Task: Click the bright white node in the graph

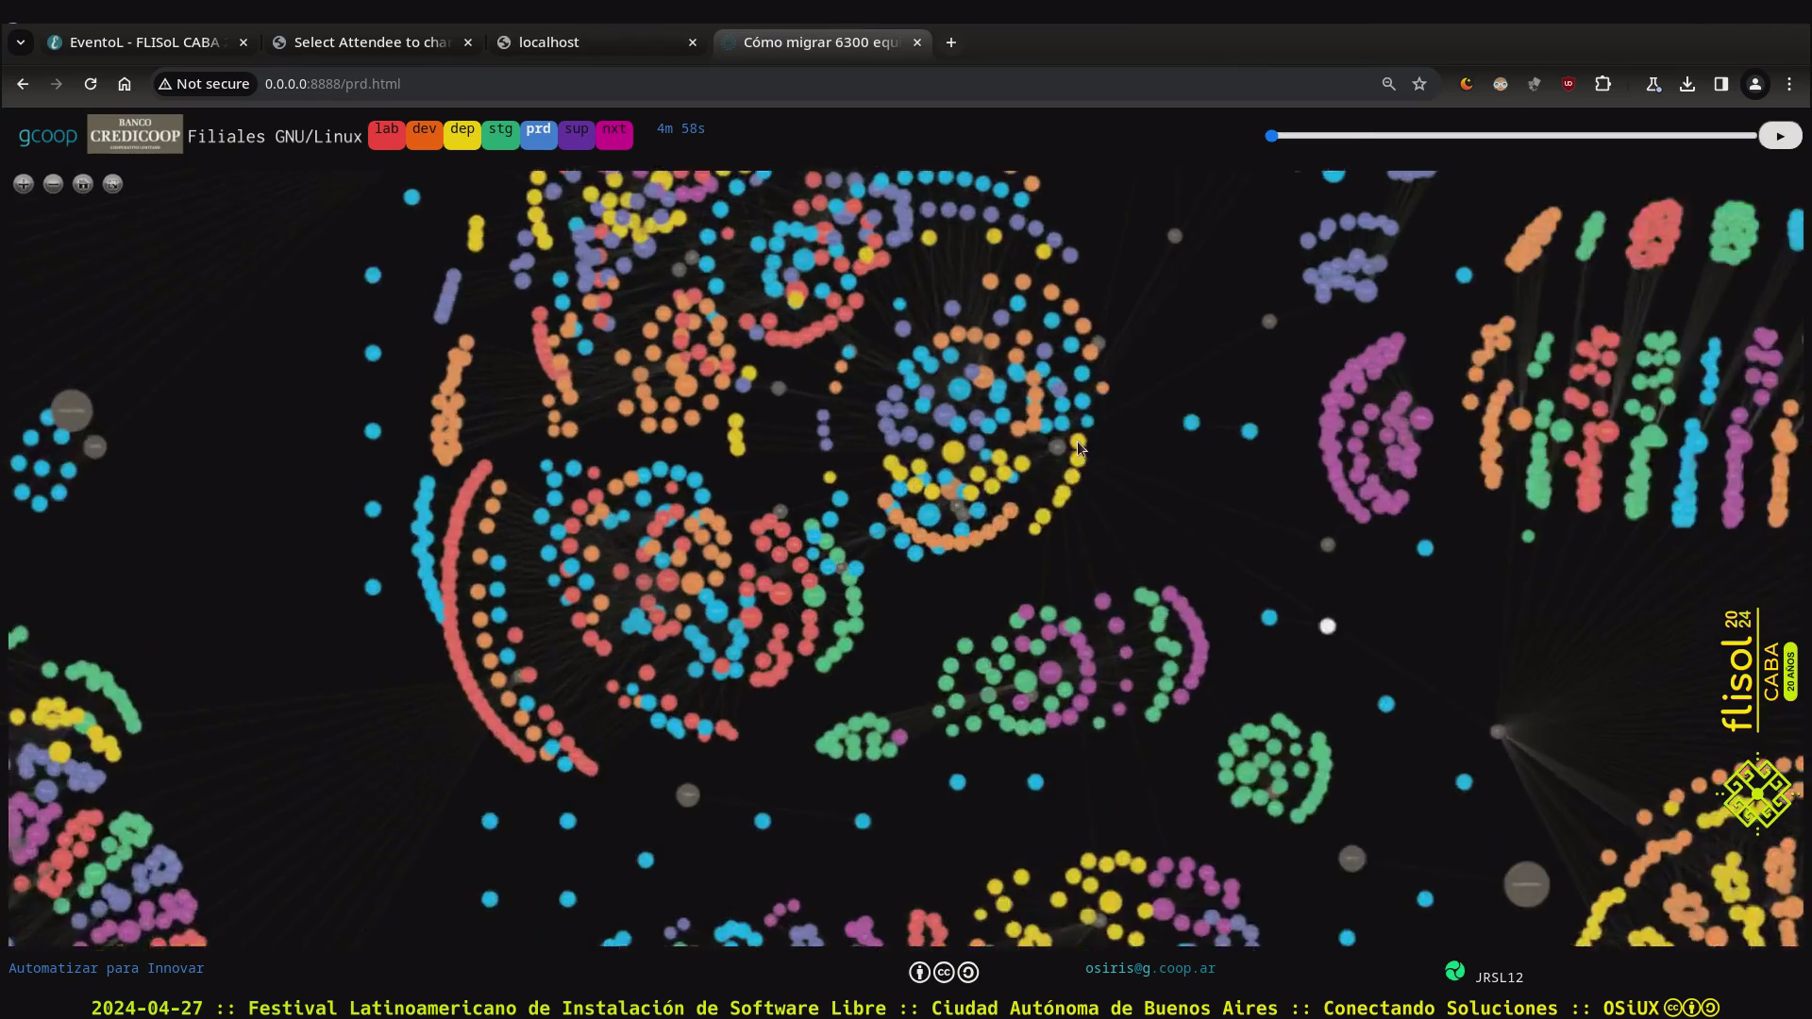Action: pos(1328,626)
